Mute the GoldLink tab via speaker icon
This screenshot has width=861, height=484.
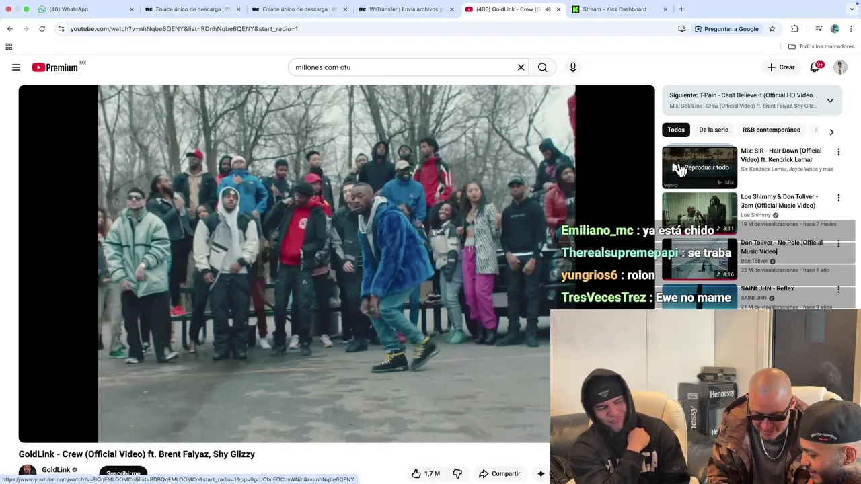(x=548, y=9)
